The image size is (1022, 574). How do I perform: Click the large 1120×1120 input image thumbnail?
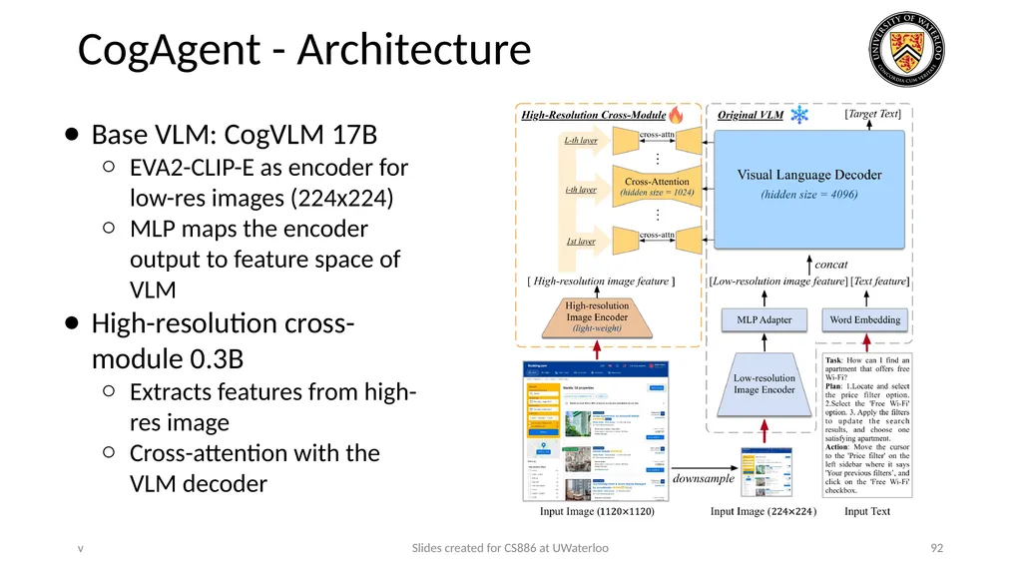click(596, 431)
